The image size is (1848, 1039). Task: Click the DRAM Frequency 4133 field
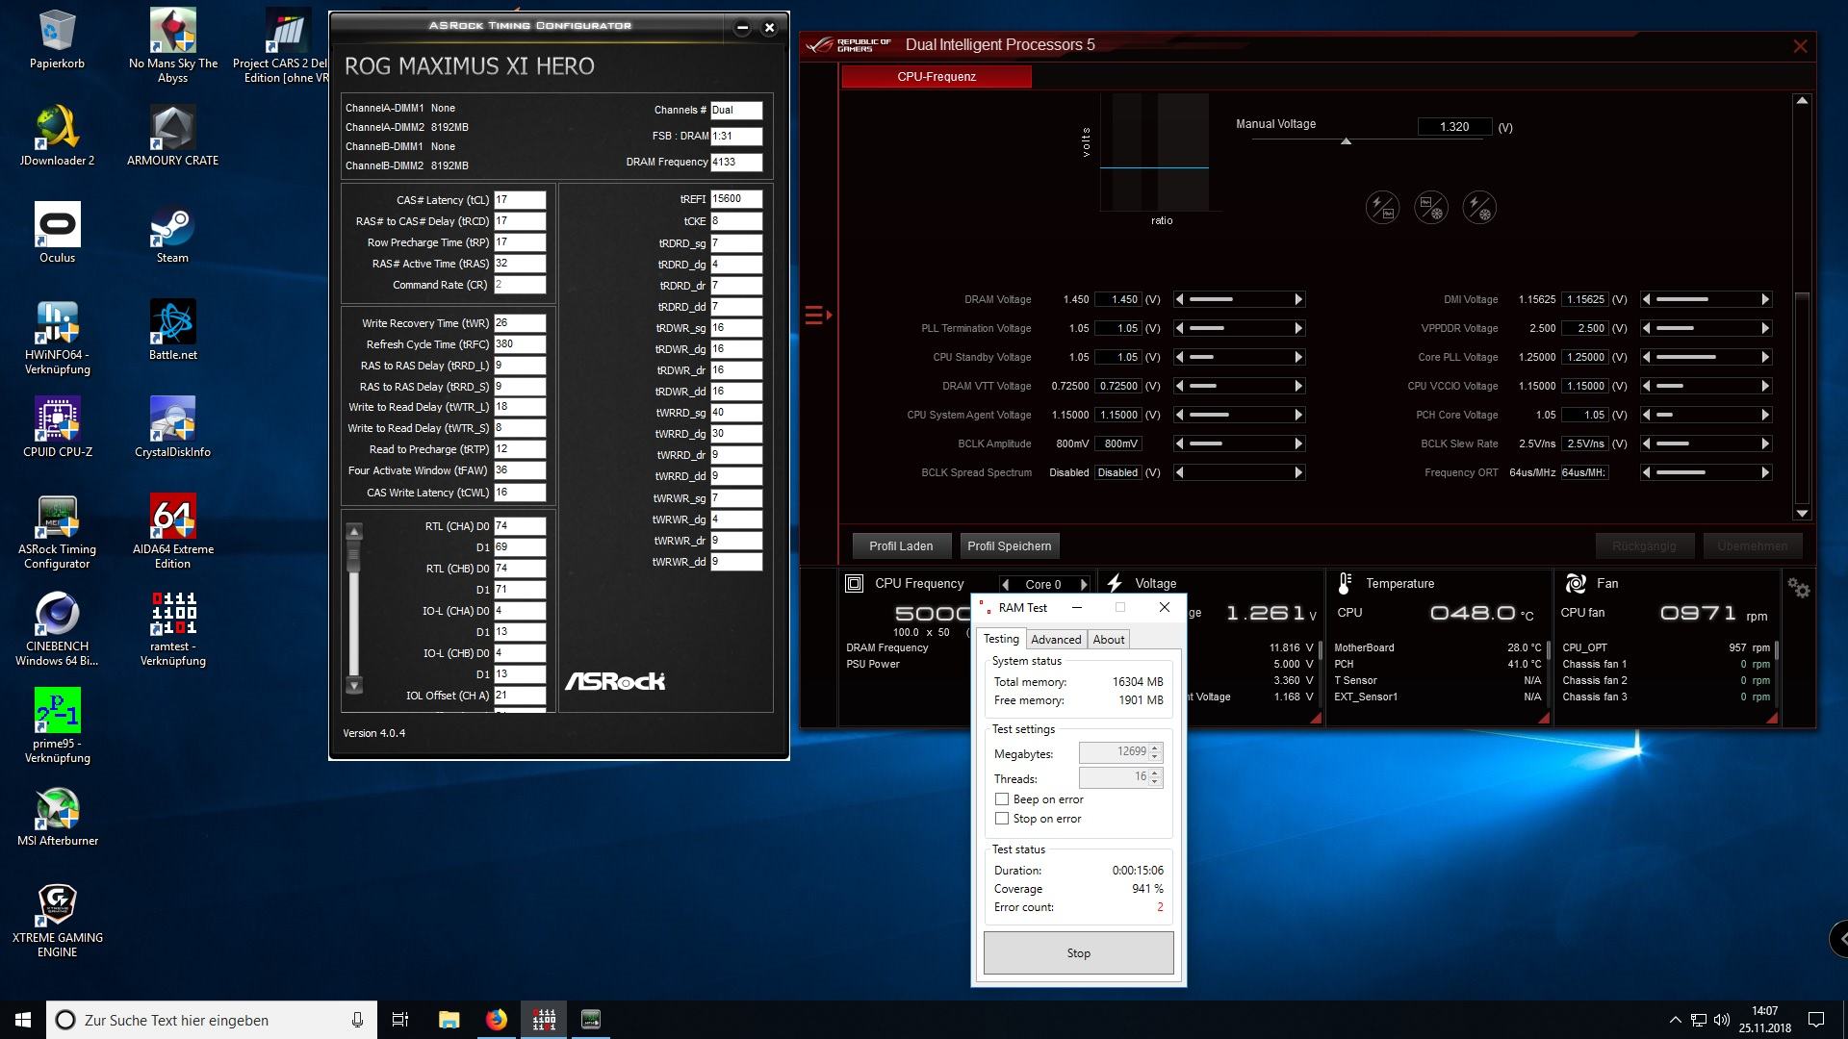click(x=736, y=162)
